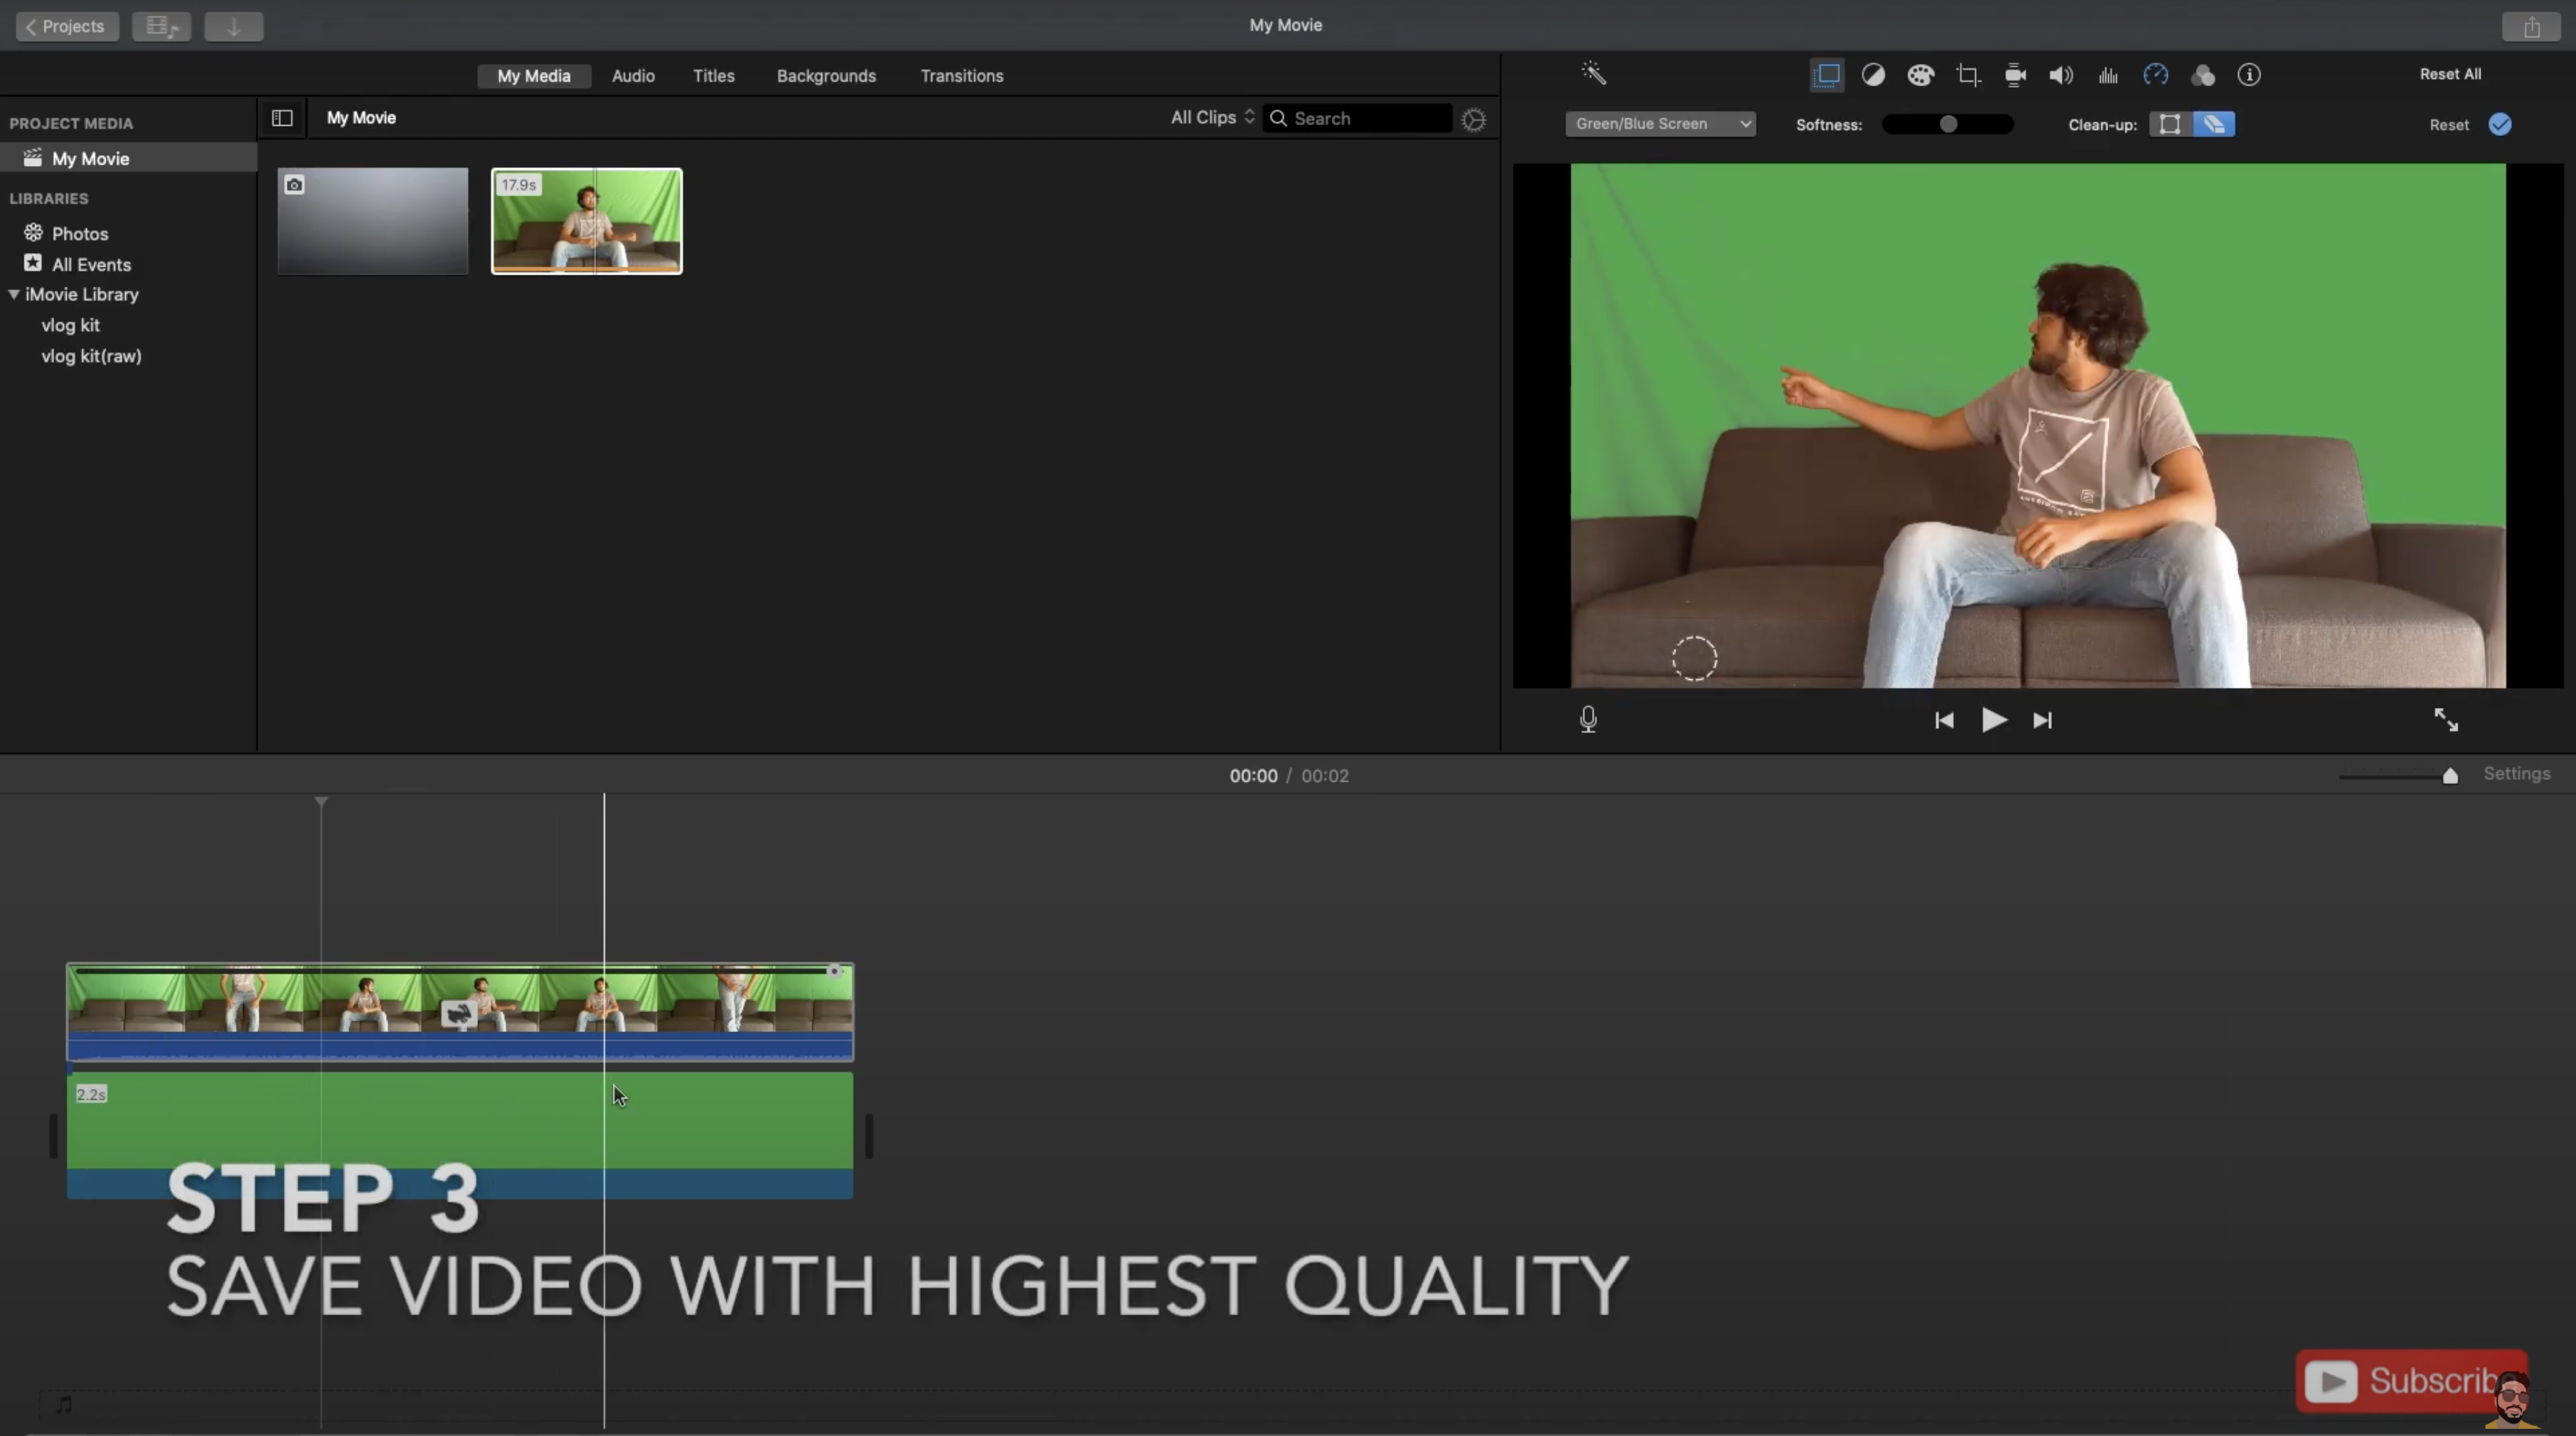Open volume adjustment speaker icon

point(2061,75)
